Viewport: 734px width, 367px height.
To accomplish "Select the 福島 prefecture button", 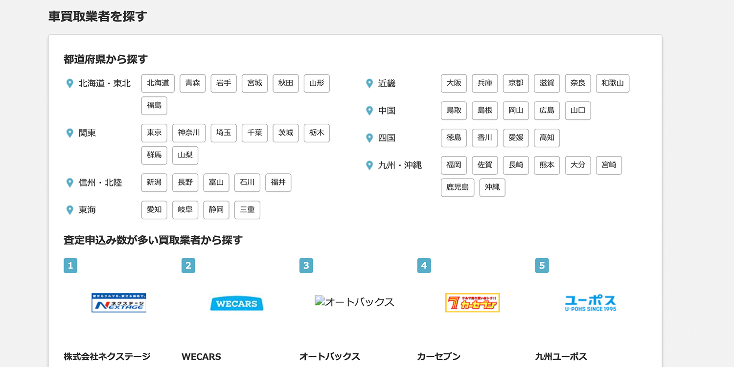I will pyautogui.click(x=154, y=106).
